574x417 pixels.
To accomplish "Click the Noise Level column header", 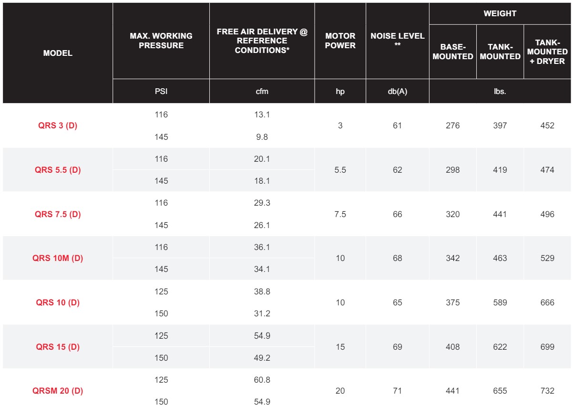I will coord(398,40).
